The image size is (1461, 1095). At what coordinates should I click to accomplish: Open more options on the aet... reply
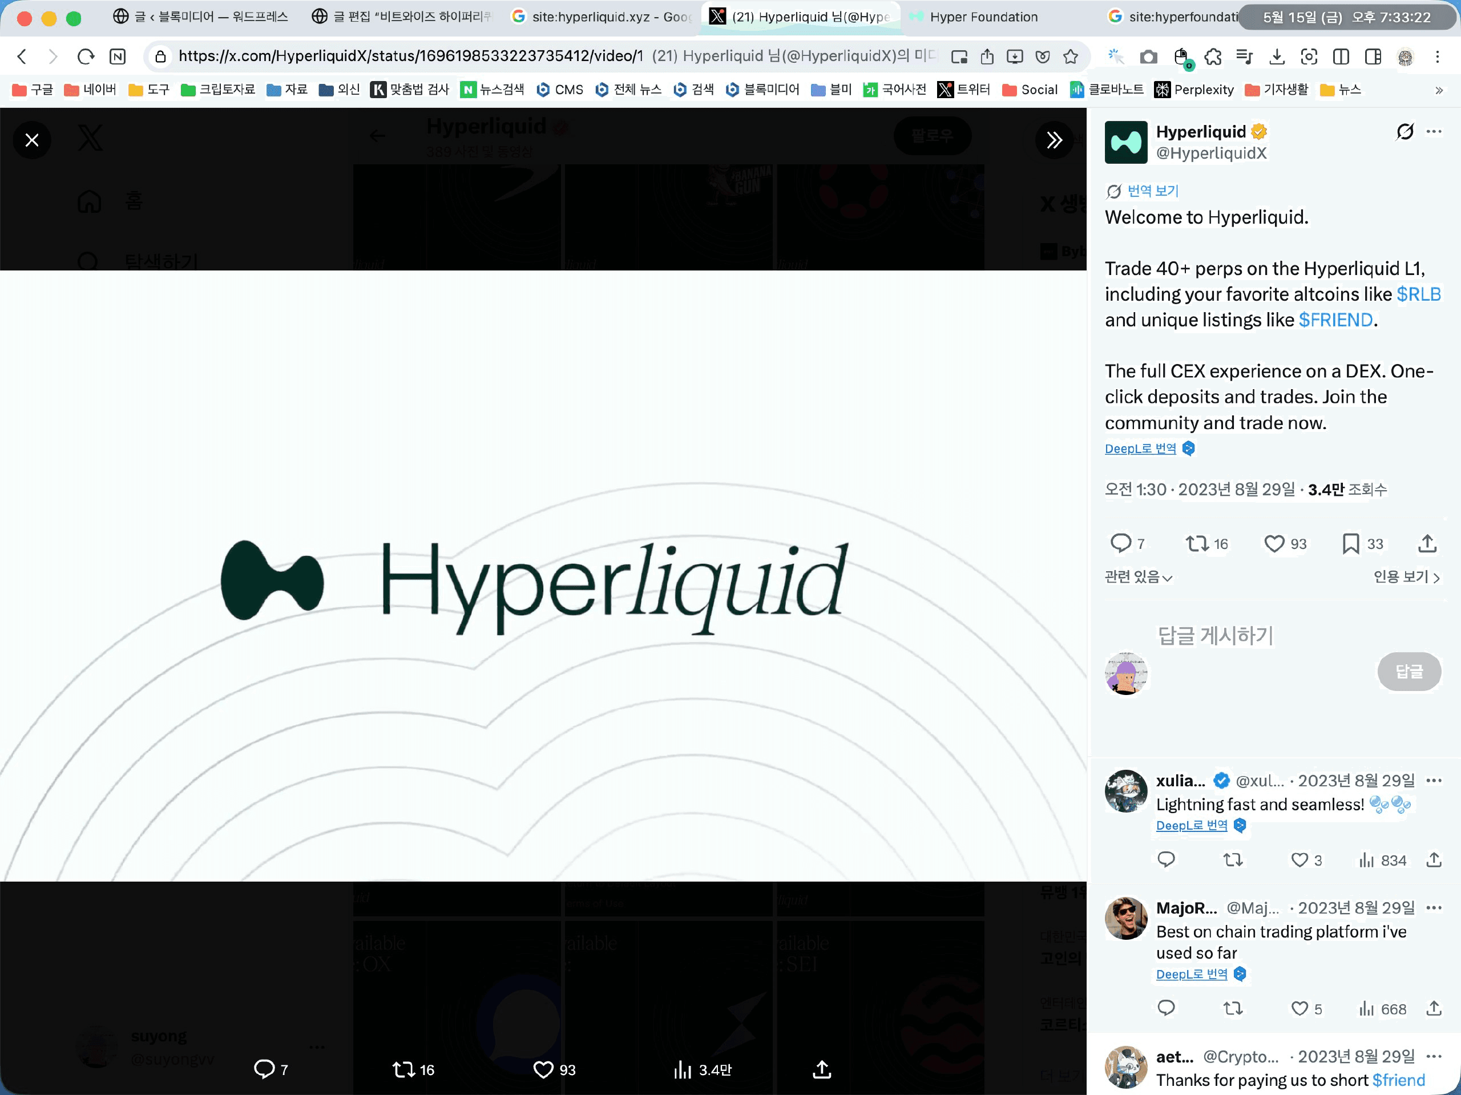click(x=1434, y=1057)
